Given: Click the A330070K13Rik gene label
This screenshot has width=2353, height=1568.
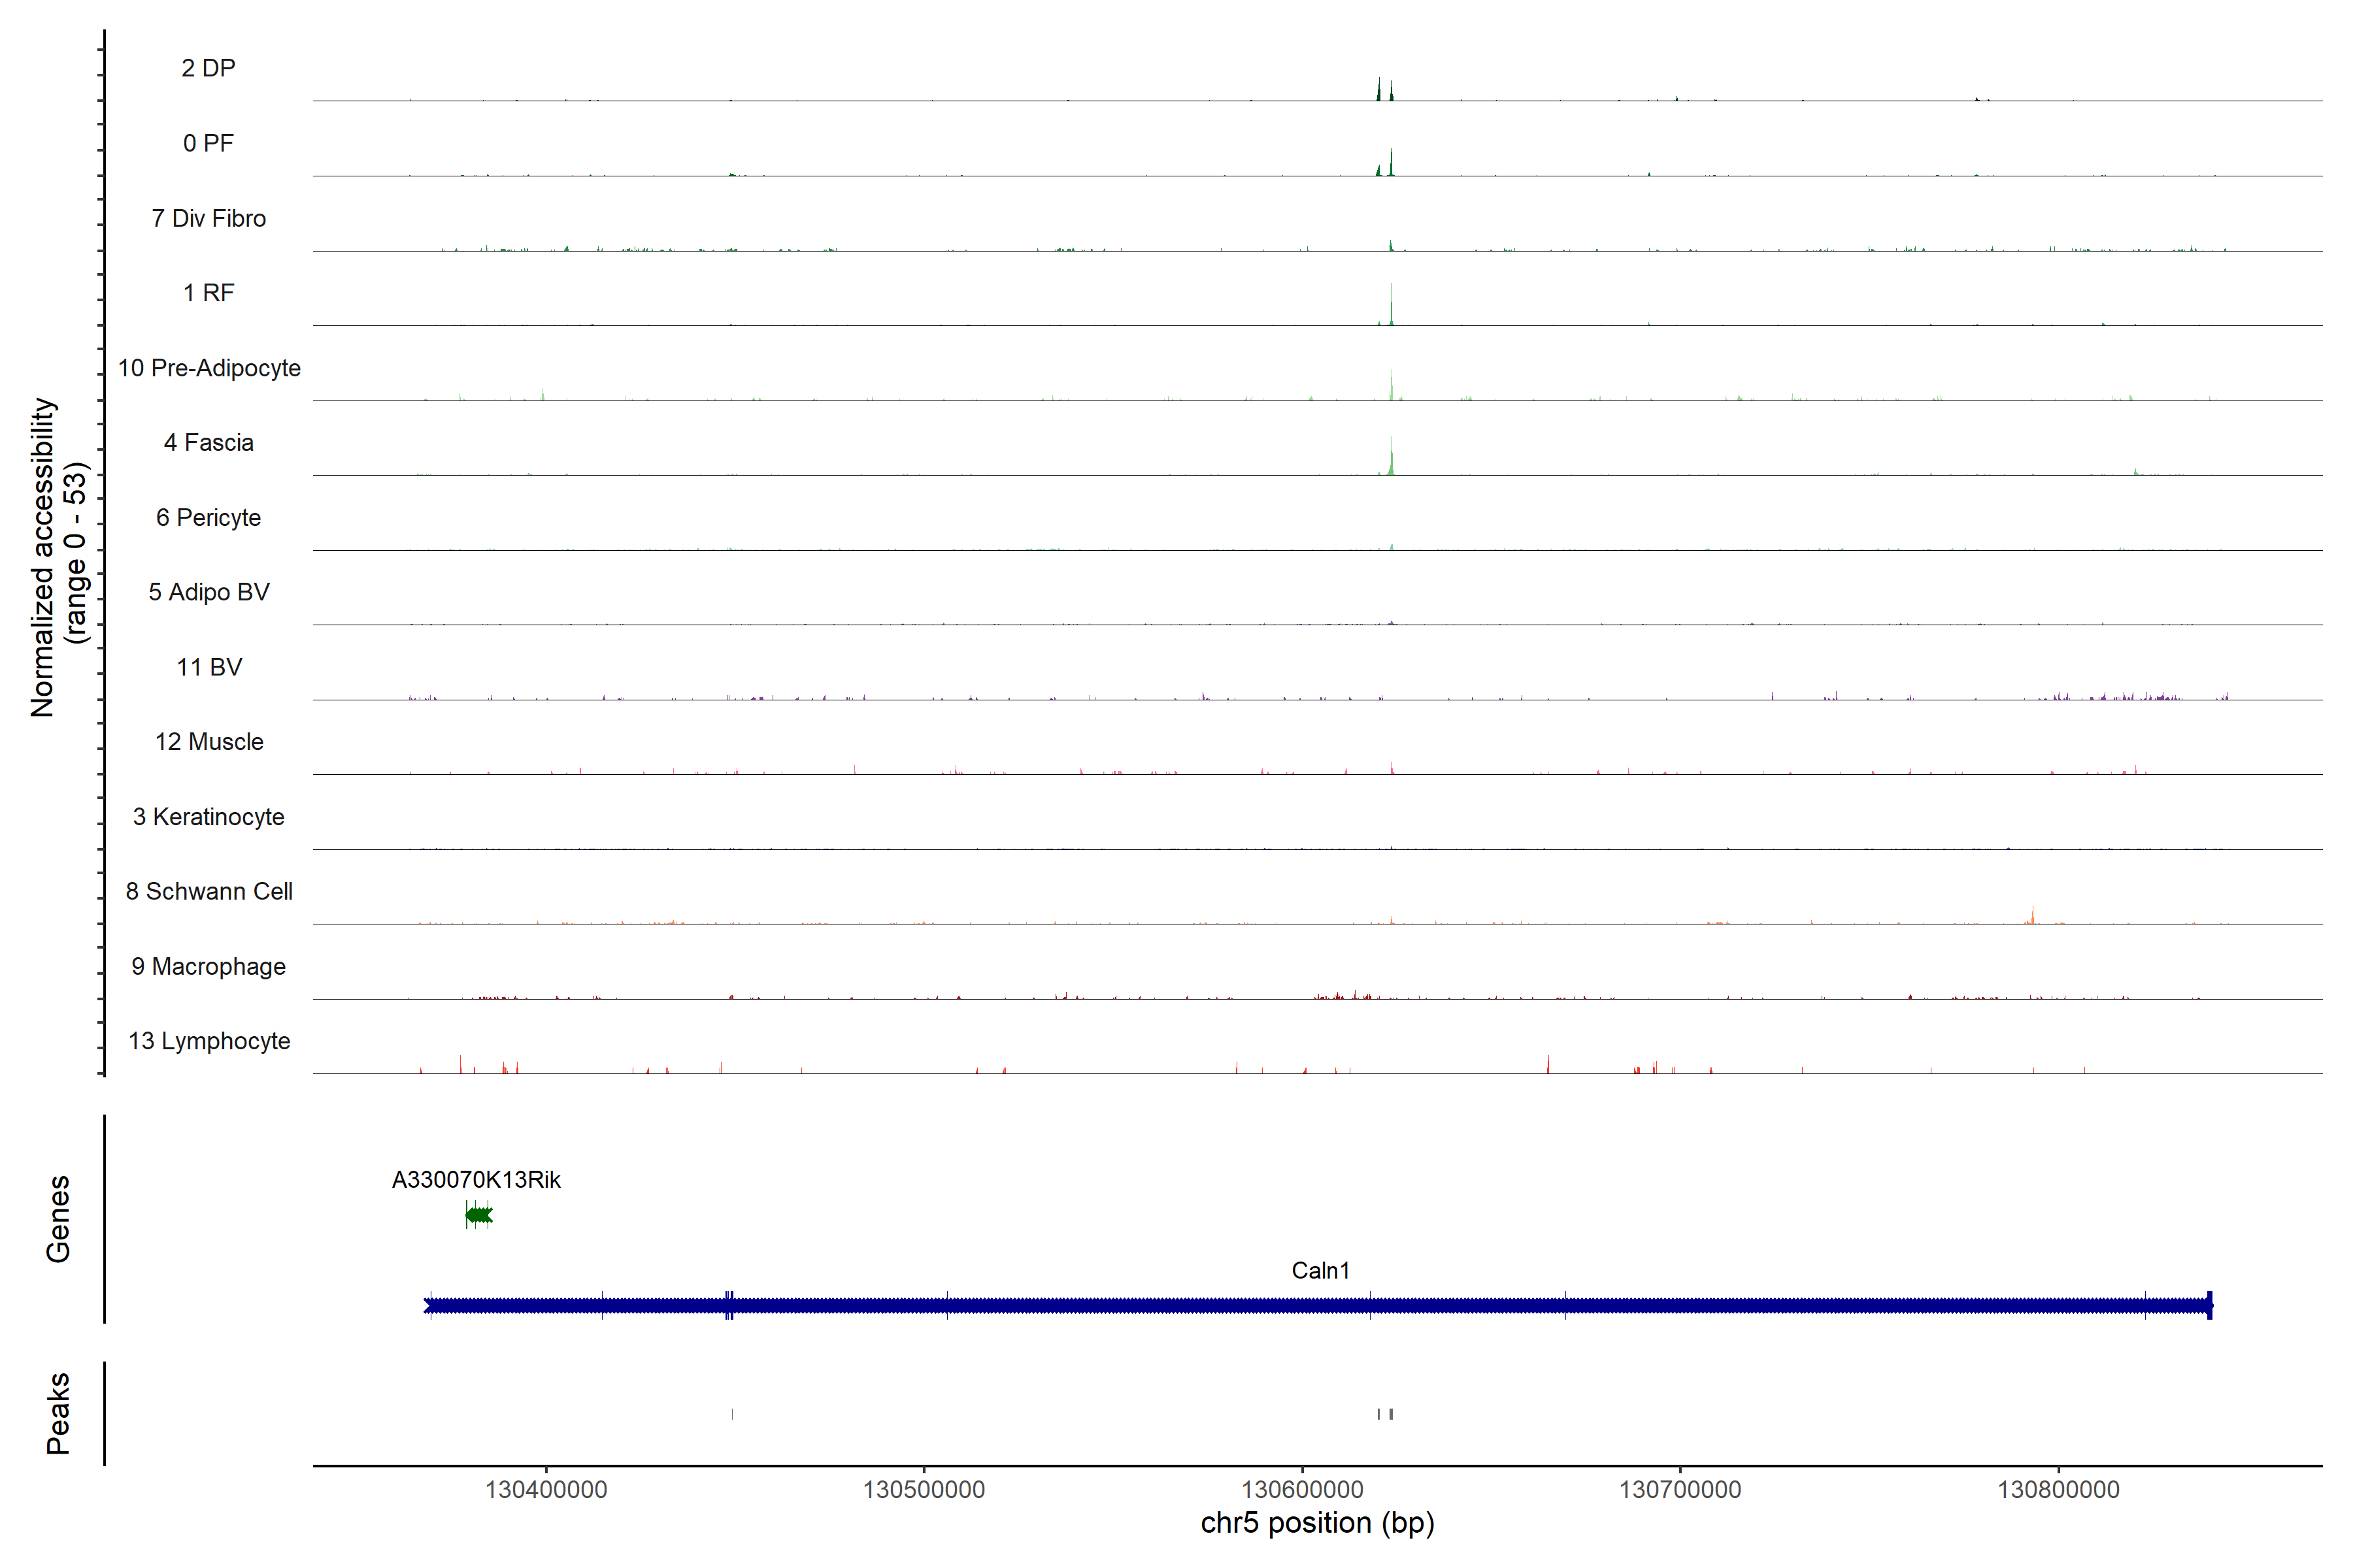Looking at the screenshot, I should (x=475, y=1180).
